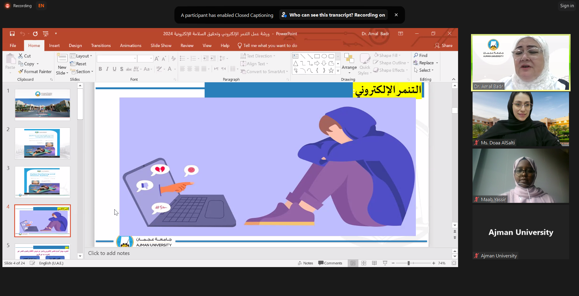Screen dimensions: 579x296
Task: Click the Save icon in quick access toolbar
Action: click(x=12, y=34)
